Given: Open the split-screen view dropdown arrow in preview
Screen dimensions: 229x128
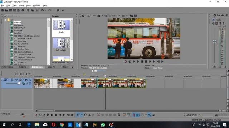Looking at the screenshot, I should pos(102,16).
